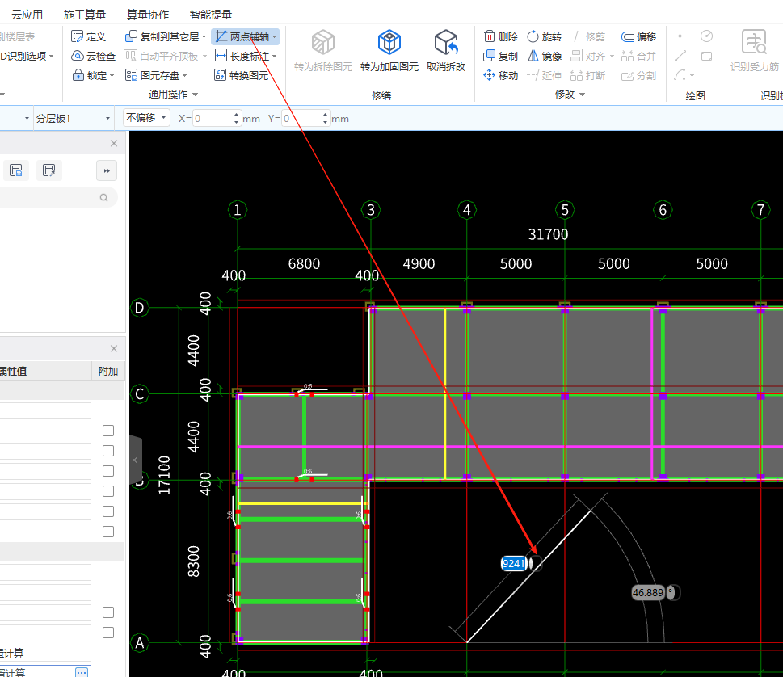The width and height of the screenshot is (783, 677).
Task: Click the 偏移 offset tool
Action: (x=638, y=36)
